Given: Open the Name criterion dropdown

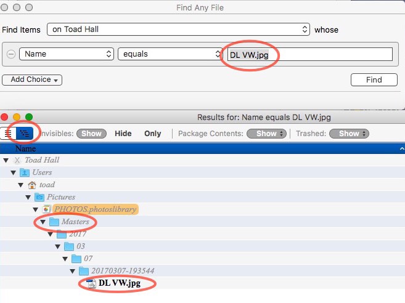Looking at the screenshot, I should (67, 54).
